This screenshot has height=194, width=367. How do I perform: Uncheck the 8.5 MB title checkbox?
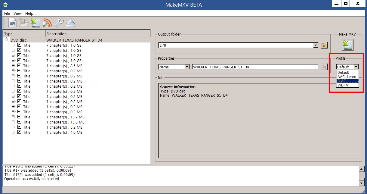(19, 66)
